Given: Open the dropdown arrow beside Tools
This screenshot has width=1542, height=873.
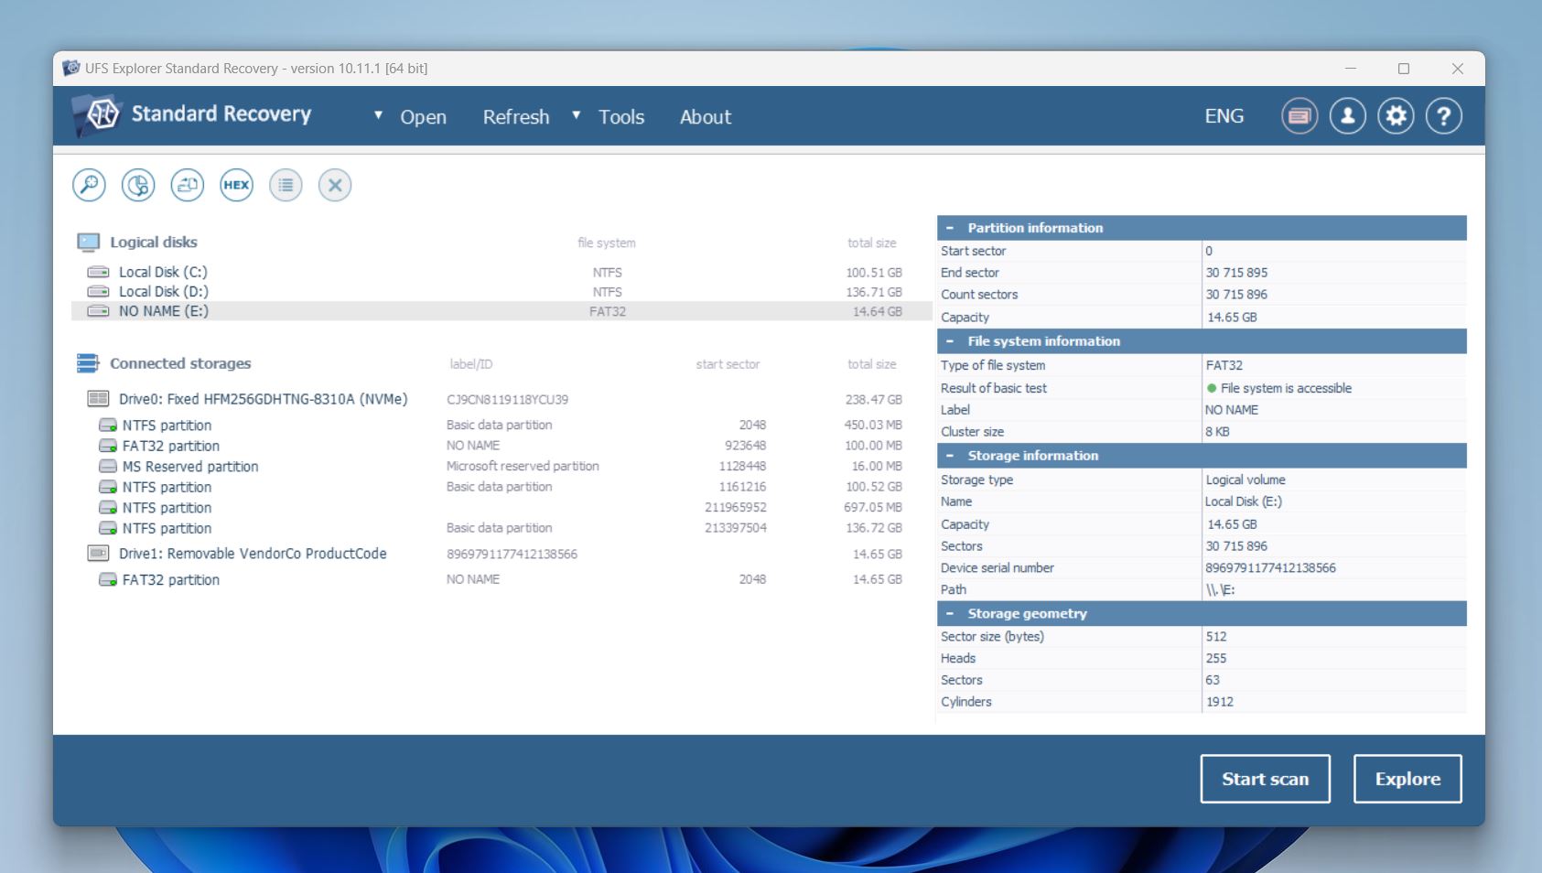Looking at the screenshot, I should point(577,115).
